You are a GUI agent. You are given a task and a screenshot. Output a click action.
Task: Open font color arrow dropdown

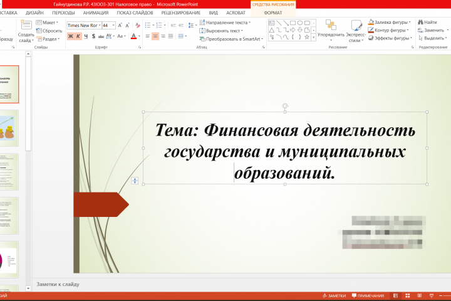coord(140,36)
